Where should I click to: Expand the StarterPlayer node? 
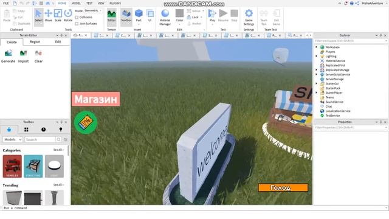pos(316,92)
